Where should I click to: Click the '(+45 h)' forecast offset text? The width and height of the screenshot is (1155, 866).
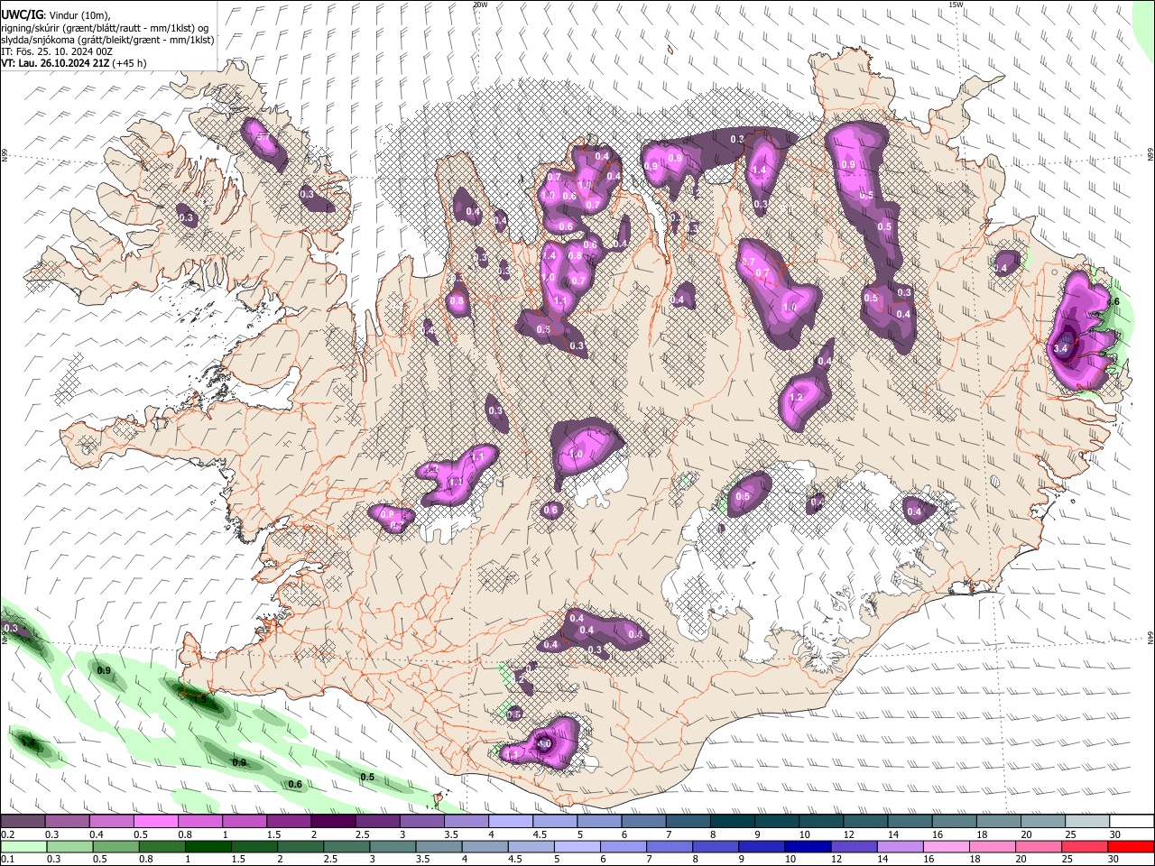click(x=130, y=63)
